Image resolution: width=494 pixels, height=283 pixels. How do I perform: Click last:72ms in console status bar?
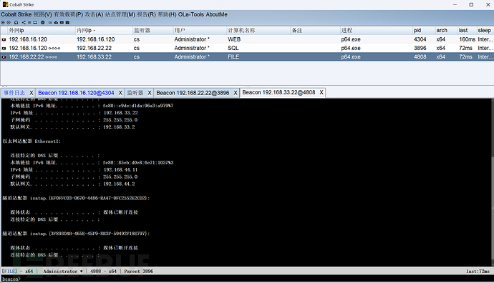(x=478, y=271)
